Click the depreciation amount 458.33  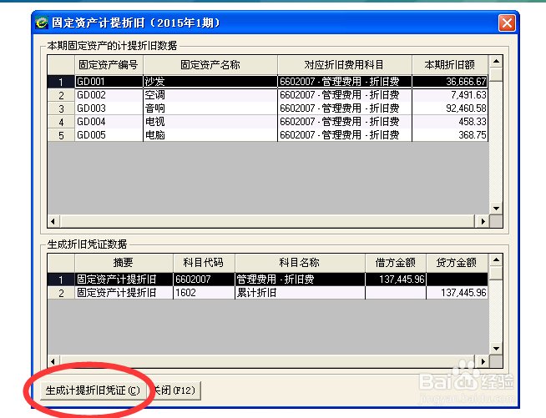click(x=450, y=122)
